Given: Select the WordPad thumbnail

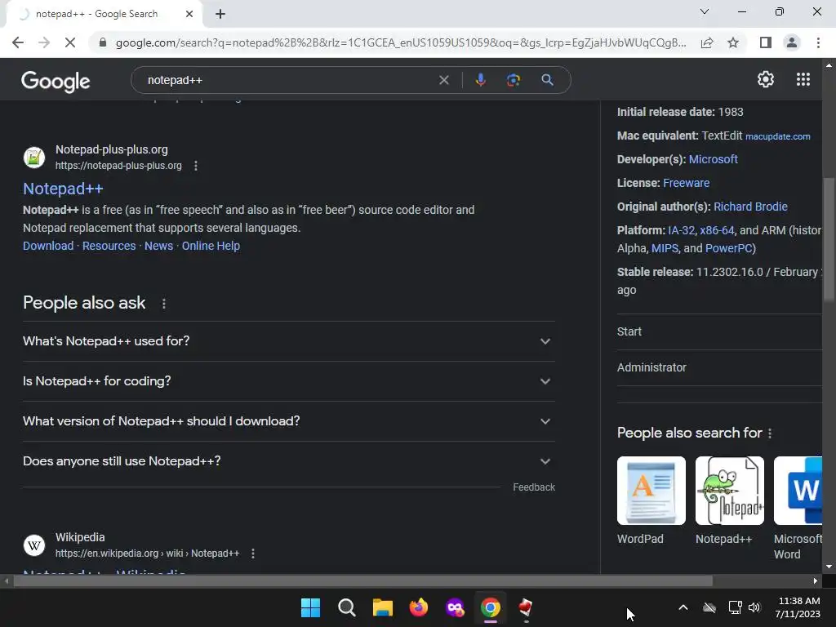Looking at the screenshot, I should pos(651,491).
